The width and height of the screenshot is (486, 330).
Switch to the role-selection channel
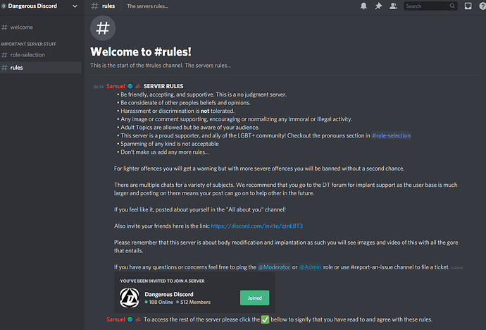(x=41, y=55)
